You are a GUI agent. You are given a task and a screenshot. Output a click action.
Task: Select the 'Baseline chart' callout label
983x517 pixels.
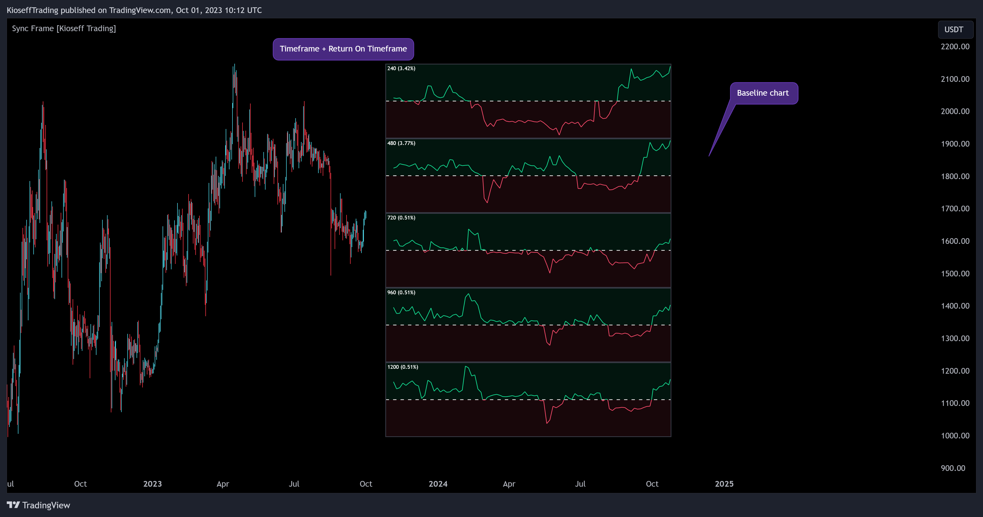764,93
